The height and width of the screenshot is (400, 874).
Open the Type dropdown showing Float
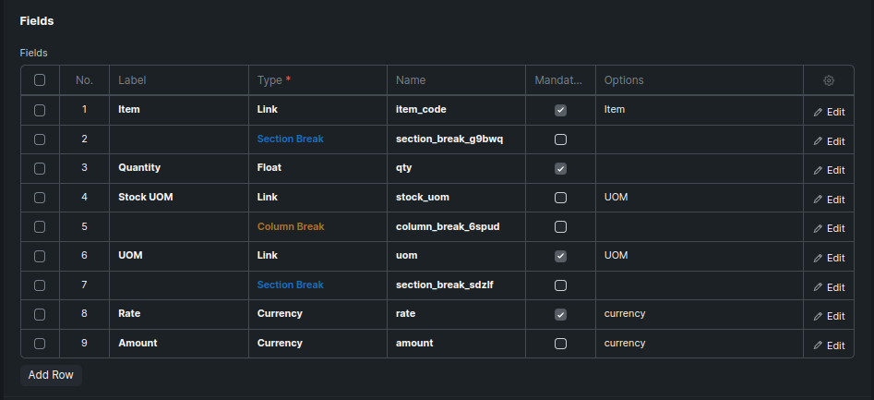point(317,168)
